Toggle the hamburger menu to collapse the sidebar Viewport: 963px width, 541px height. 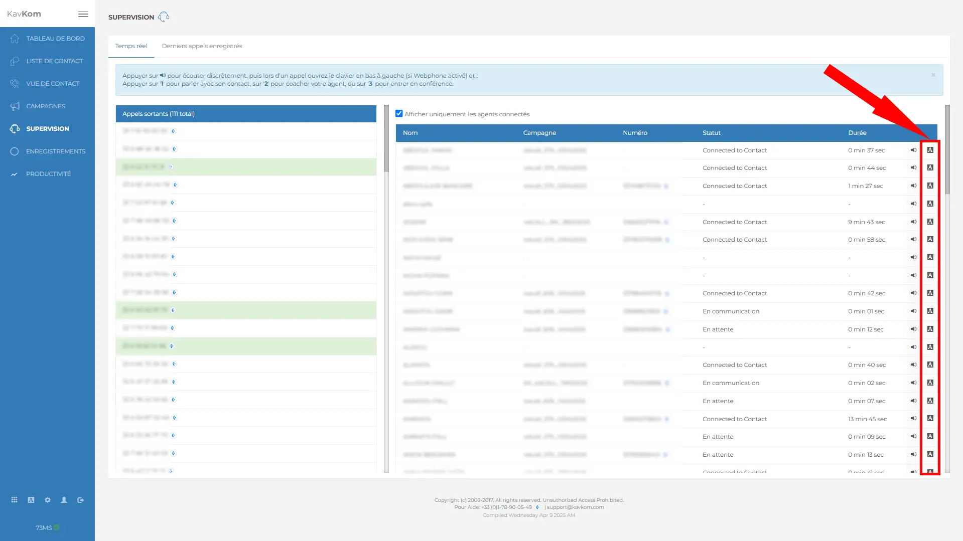(83, 14)
